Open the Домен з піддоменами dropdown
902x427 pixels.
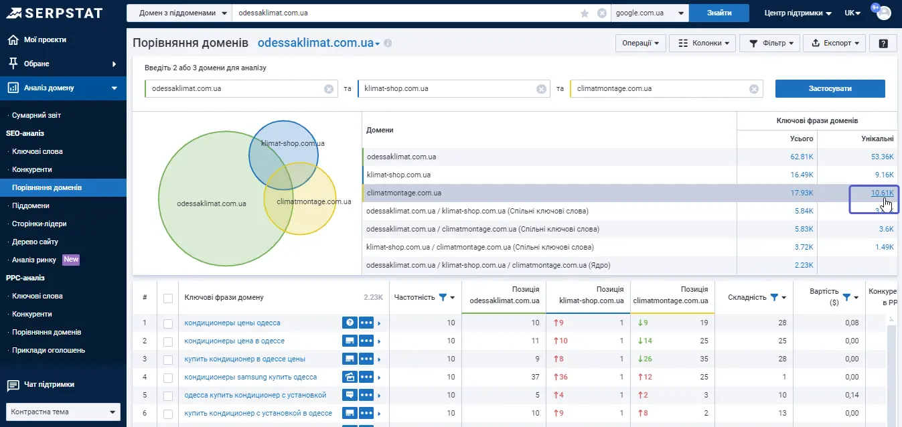point(179,13)
